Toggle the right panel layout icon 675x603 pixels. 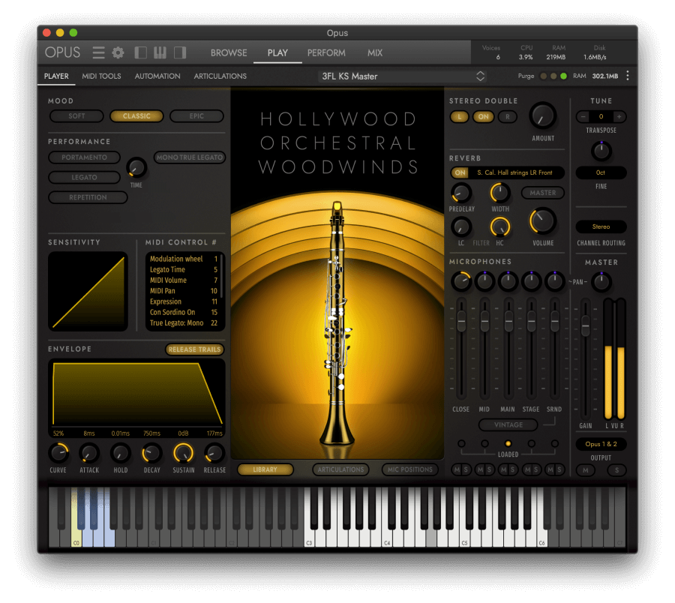coord(180,52)
